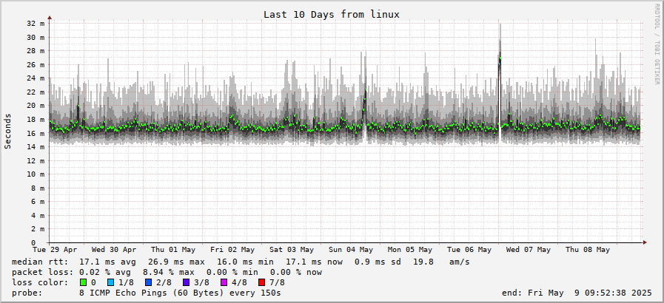Viewport: 664px width, 303px height.
Task: Click the '24 m' y-axis tick label
Action: click(x=36, y=78)
